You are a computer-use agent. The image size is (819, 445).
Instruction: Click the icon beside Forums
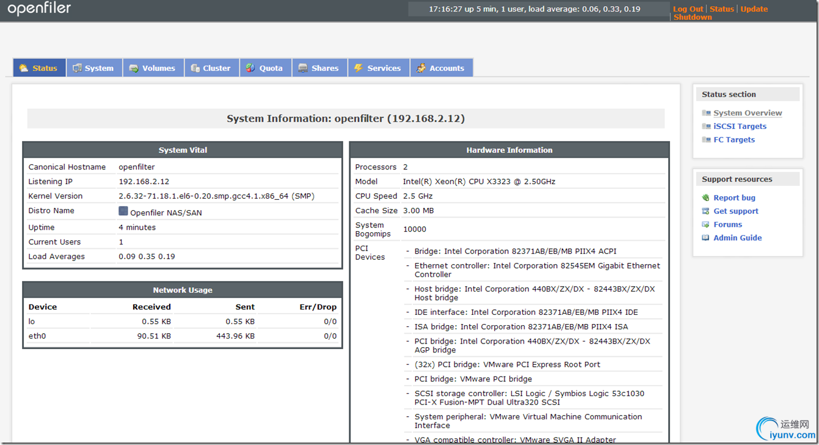click(706, 225)
